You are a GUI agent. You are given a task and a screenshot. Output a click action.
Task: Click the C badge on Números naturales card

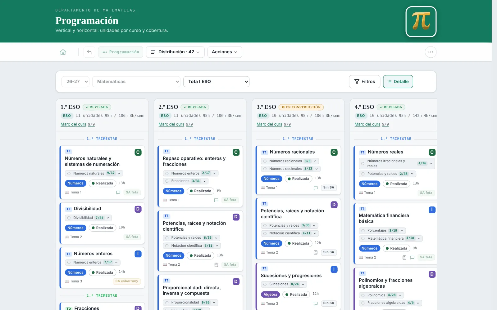click(x=138, y=152)
